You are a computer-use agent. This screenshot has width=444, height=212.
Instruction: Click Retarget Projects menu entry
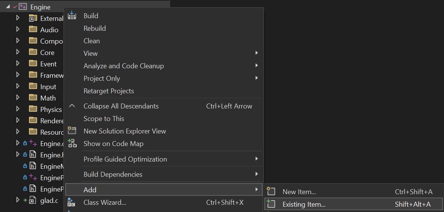pos(109,91)
